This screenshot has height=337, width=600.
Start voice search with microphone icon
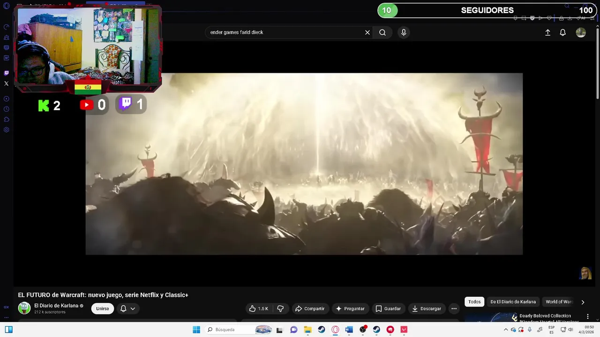[404, 32]
